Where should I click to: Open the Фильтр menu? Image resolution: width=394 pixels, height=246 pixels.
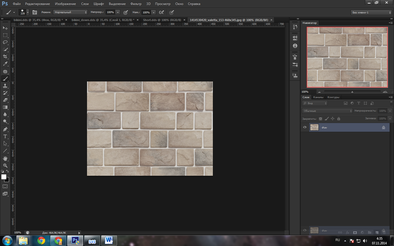coord(136,4)
